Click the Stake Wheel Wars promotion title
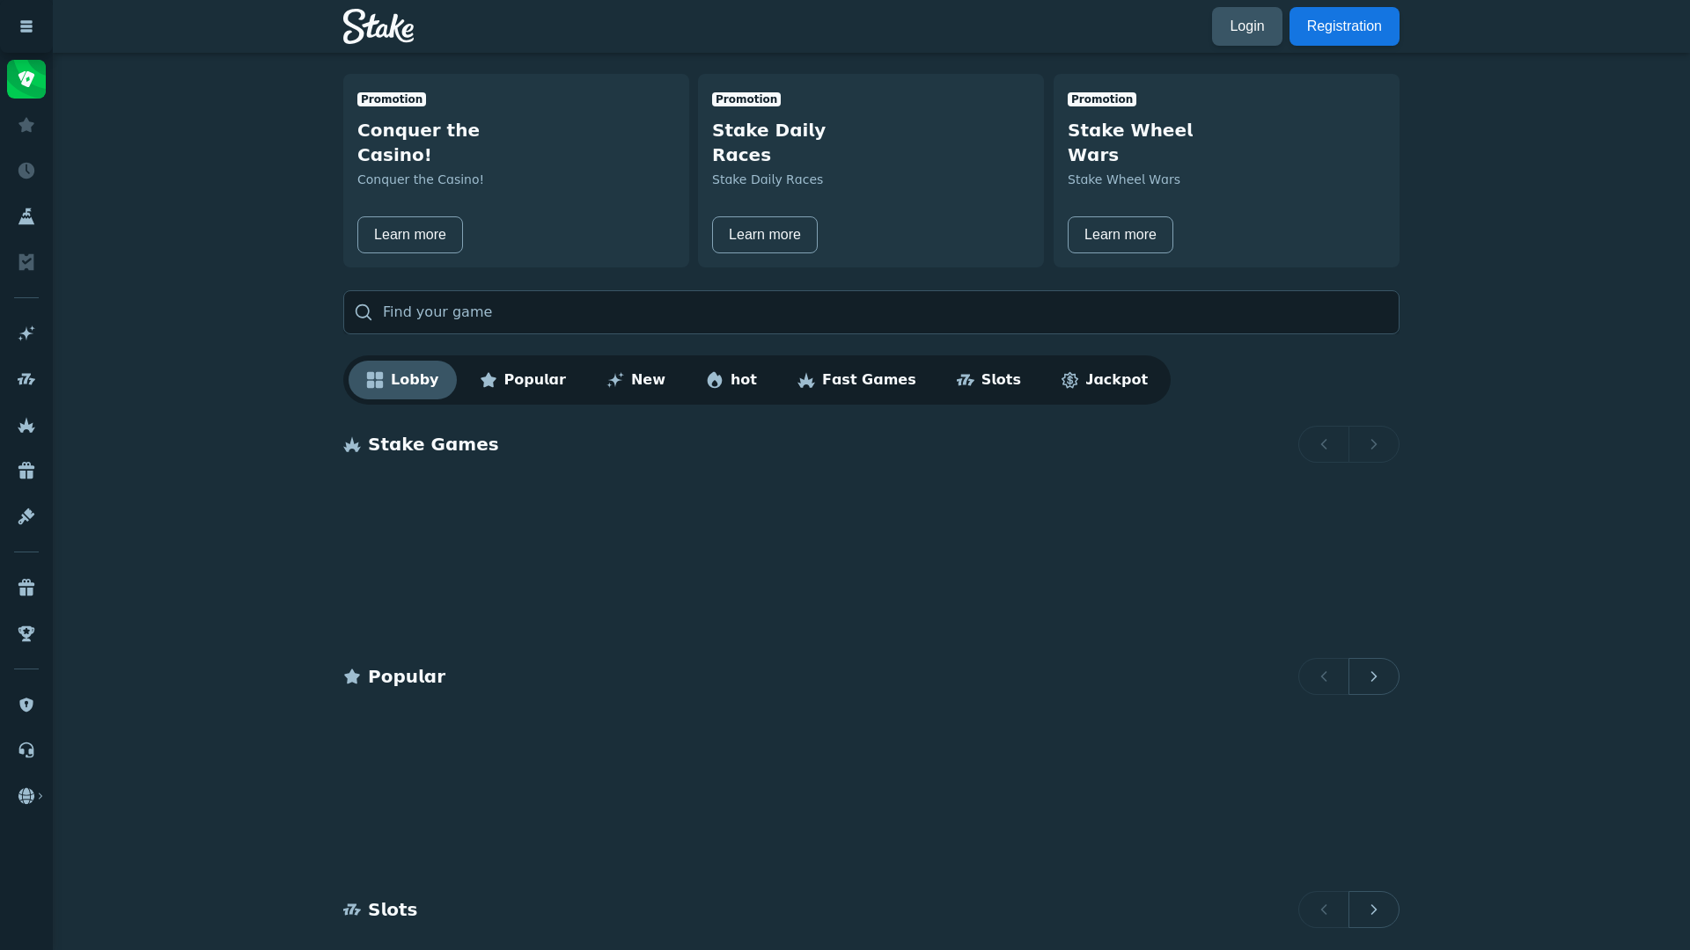 (x=1130, y=142)
